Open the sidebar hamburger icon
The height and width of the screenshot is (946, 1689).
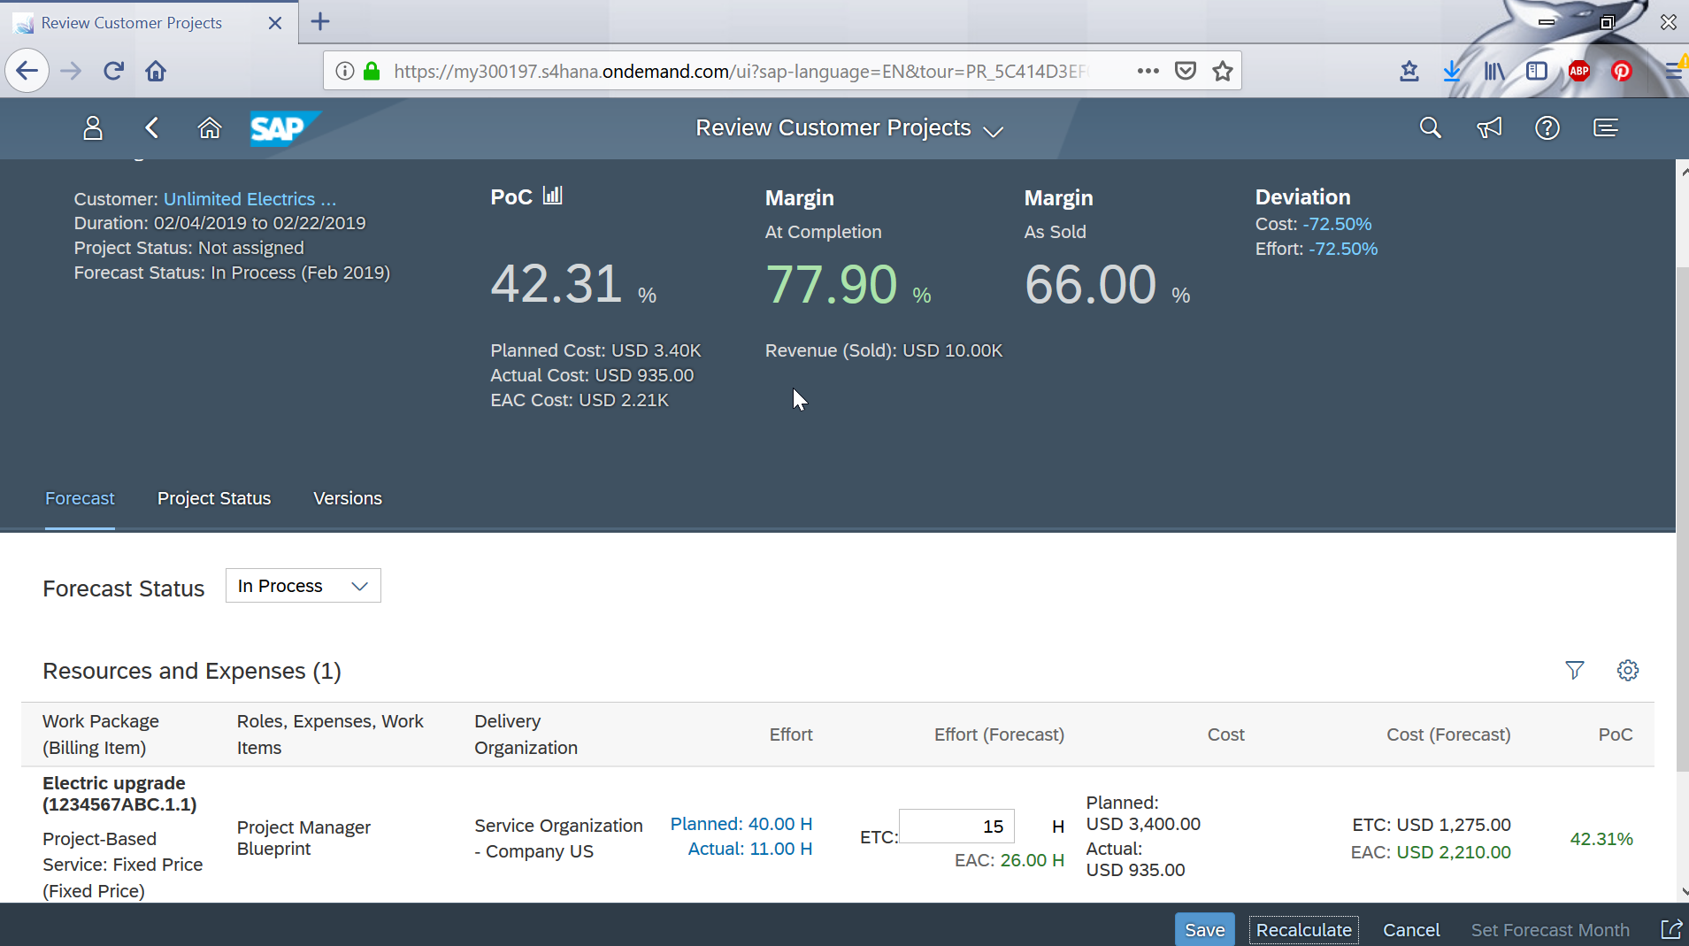[x=1605, y=127]
